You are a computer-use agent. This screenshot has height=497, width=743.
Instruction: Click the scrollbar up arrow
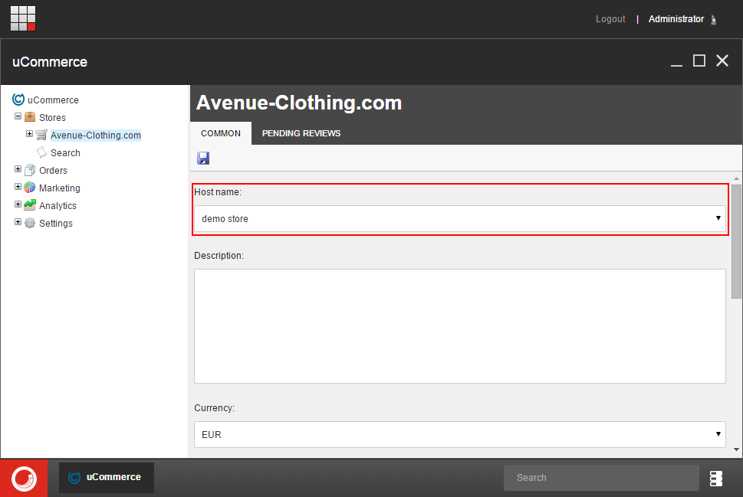tap(736, 178)
